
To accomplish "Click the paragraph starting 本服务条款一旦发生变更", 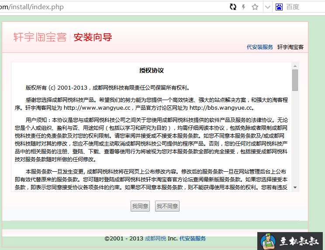I will (151, 180).
